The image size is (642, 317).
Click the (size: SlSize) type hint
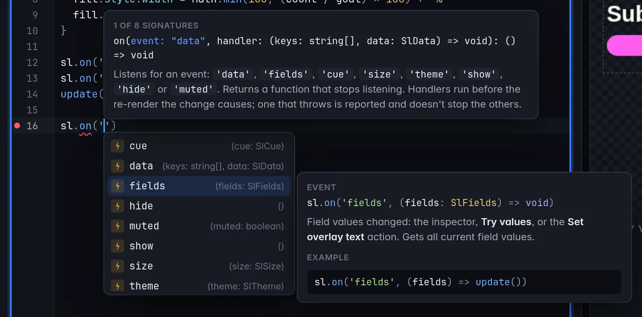[256, 266]
